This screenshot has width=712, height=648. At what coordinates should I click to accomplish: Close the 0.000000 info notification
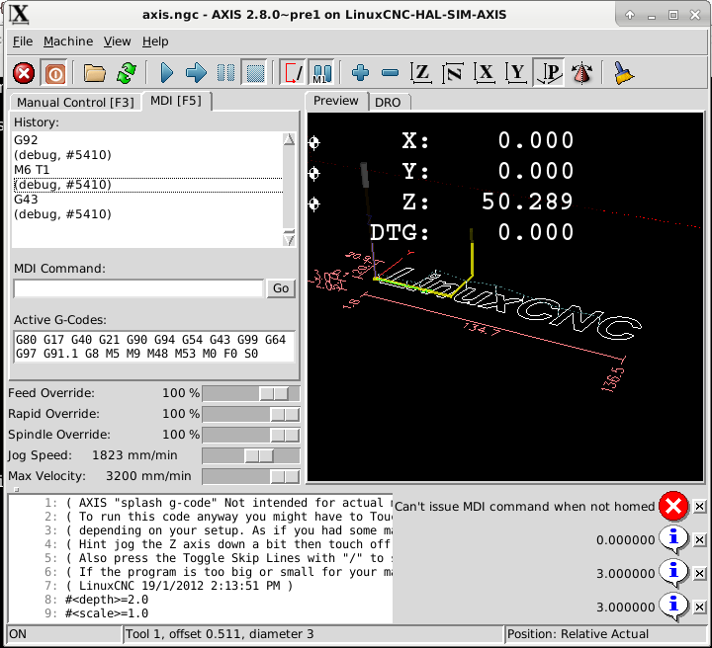tap(700, 540)
